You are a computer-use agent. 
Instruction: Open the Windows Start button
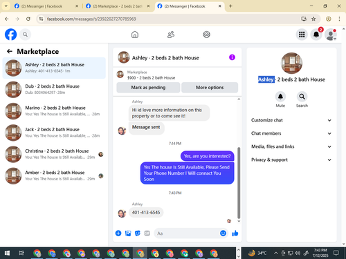[7, 253]
